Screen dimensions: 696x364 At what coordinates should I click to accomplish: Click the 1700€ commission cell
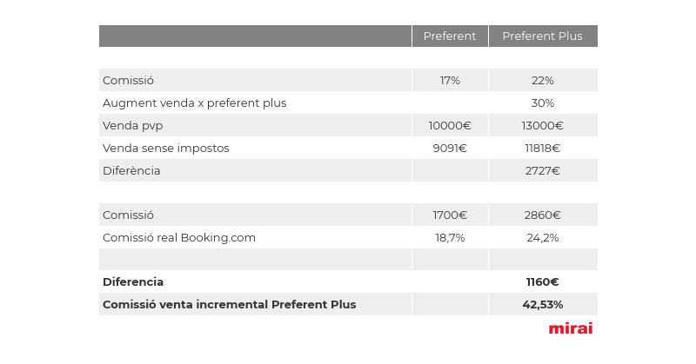[450, 215]
